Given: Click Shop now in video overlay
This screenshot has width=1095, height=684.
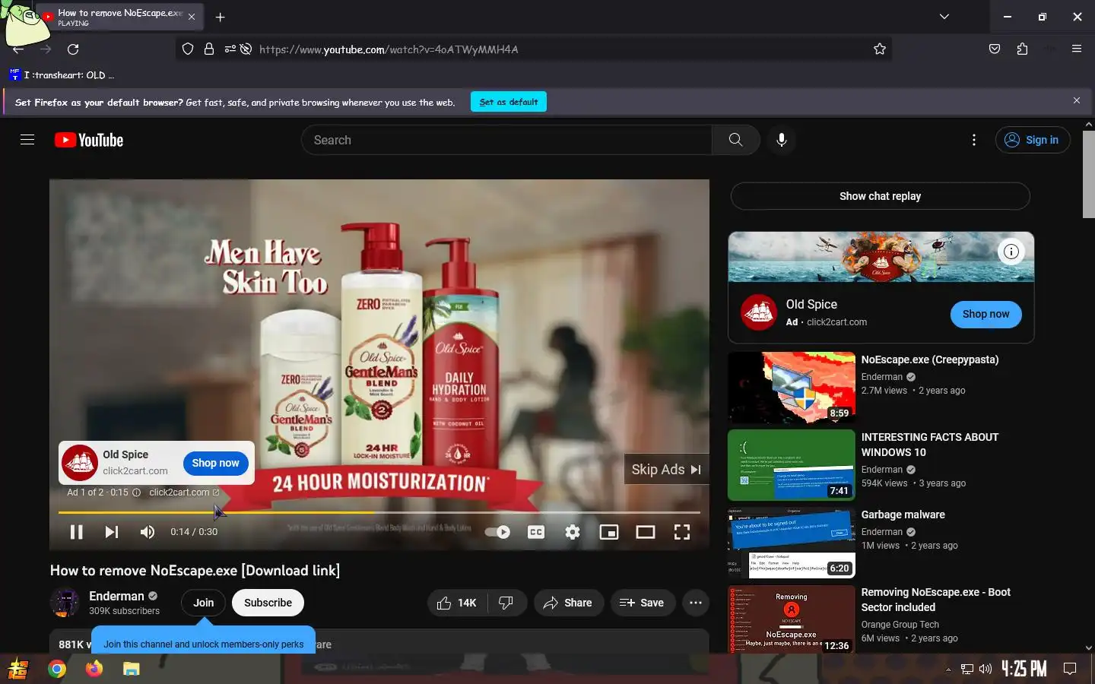Looking at the screenshot, I should tap(215, 463).
